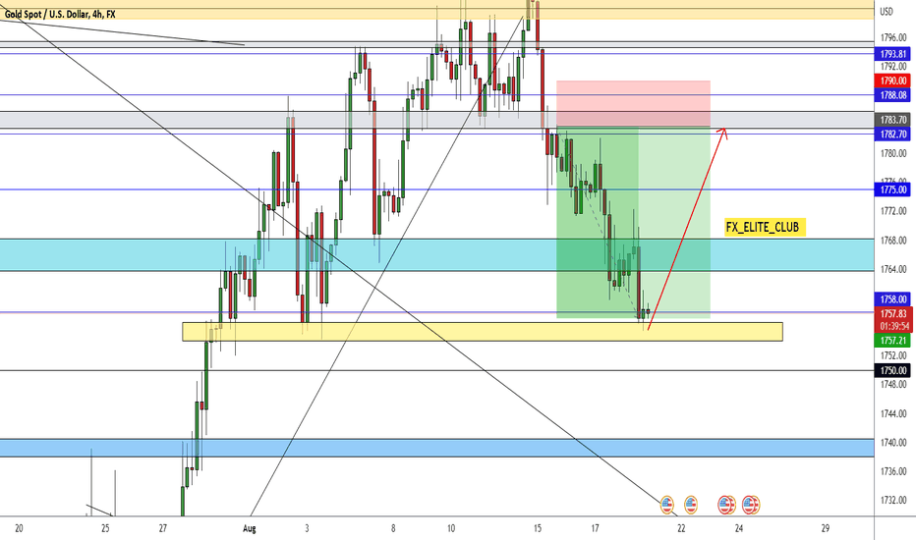The width and height of the screenshot is (916, 540).
Task: Click the 29 date on the time axis
Action: [826, 529]
